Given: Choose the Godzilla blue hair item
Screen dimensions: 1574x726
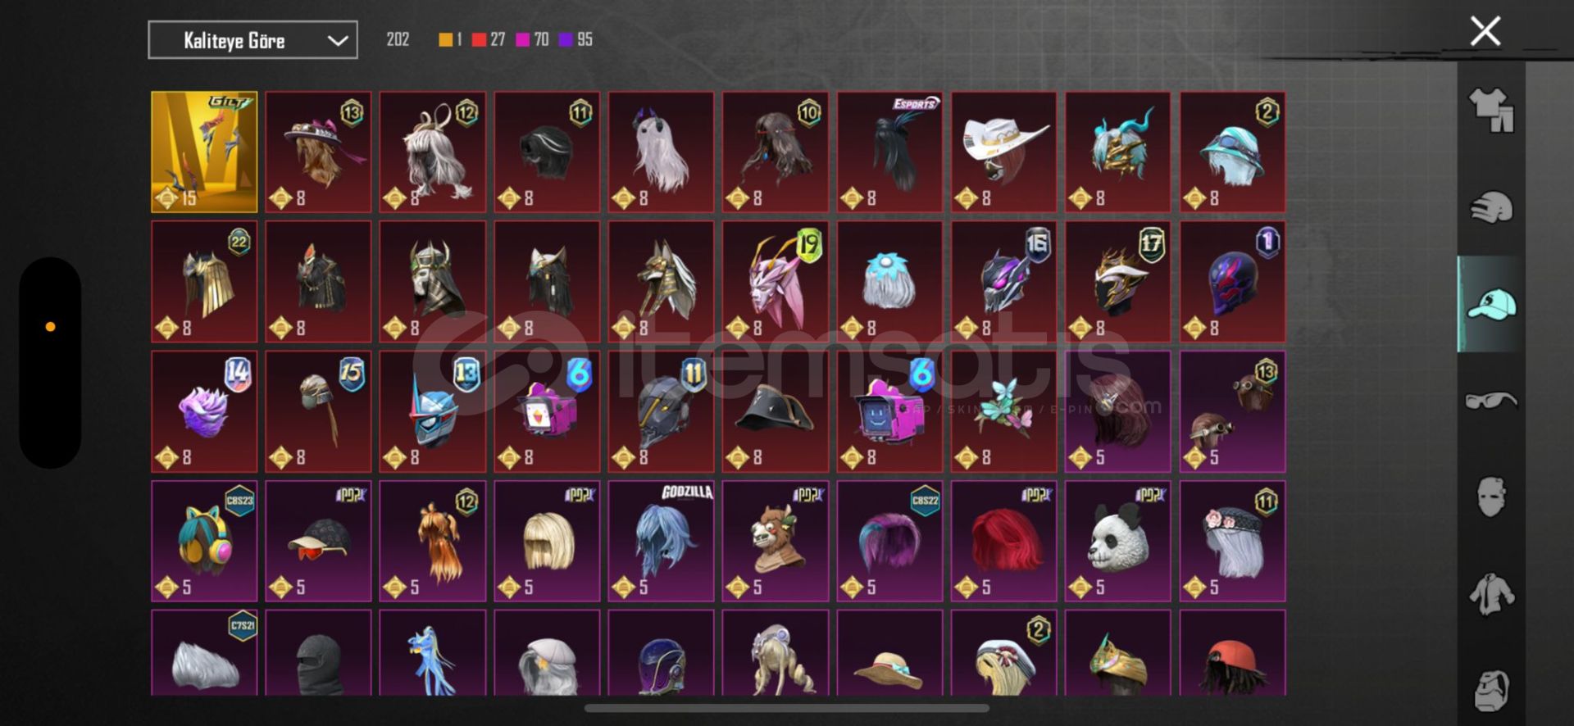Looking at the screenshot, I should pos(661,541).
